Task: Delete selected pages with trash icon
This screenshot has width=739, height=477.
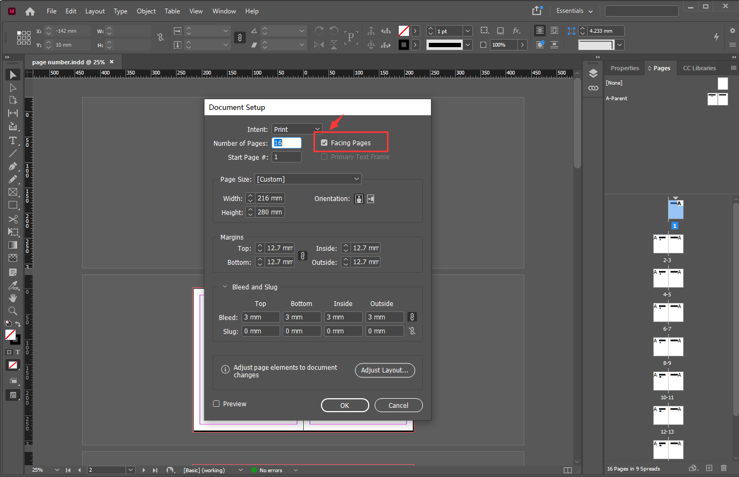Action: [x=723, y=468]
